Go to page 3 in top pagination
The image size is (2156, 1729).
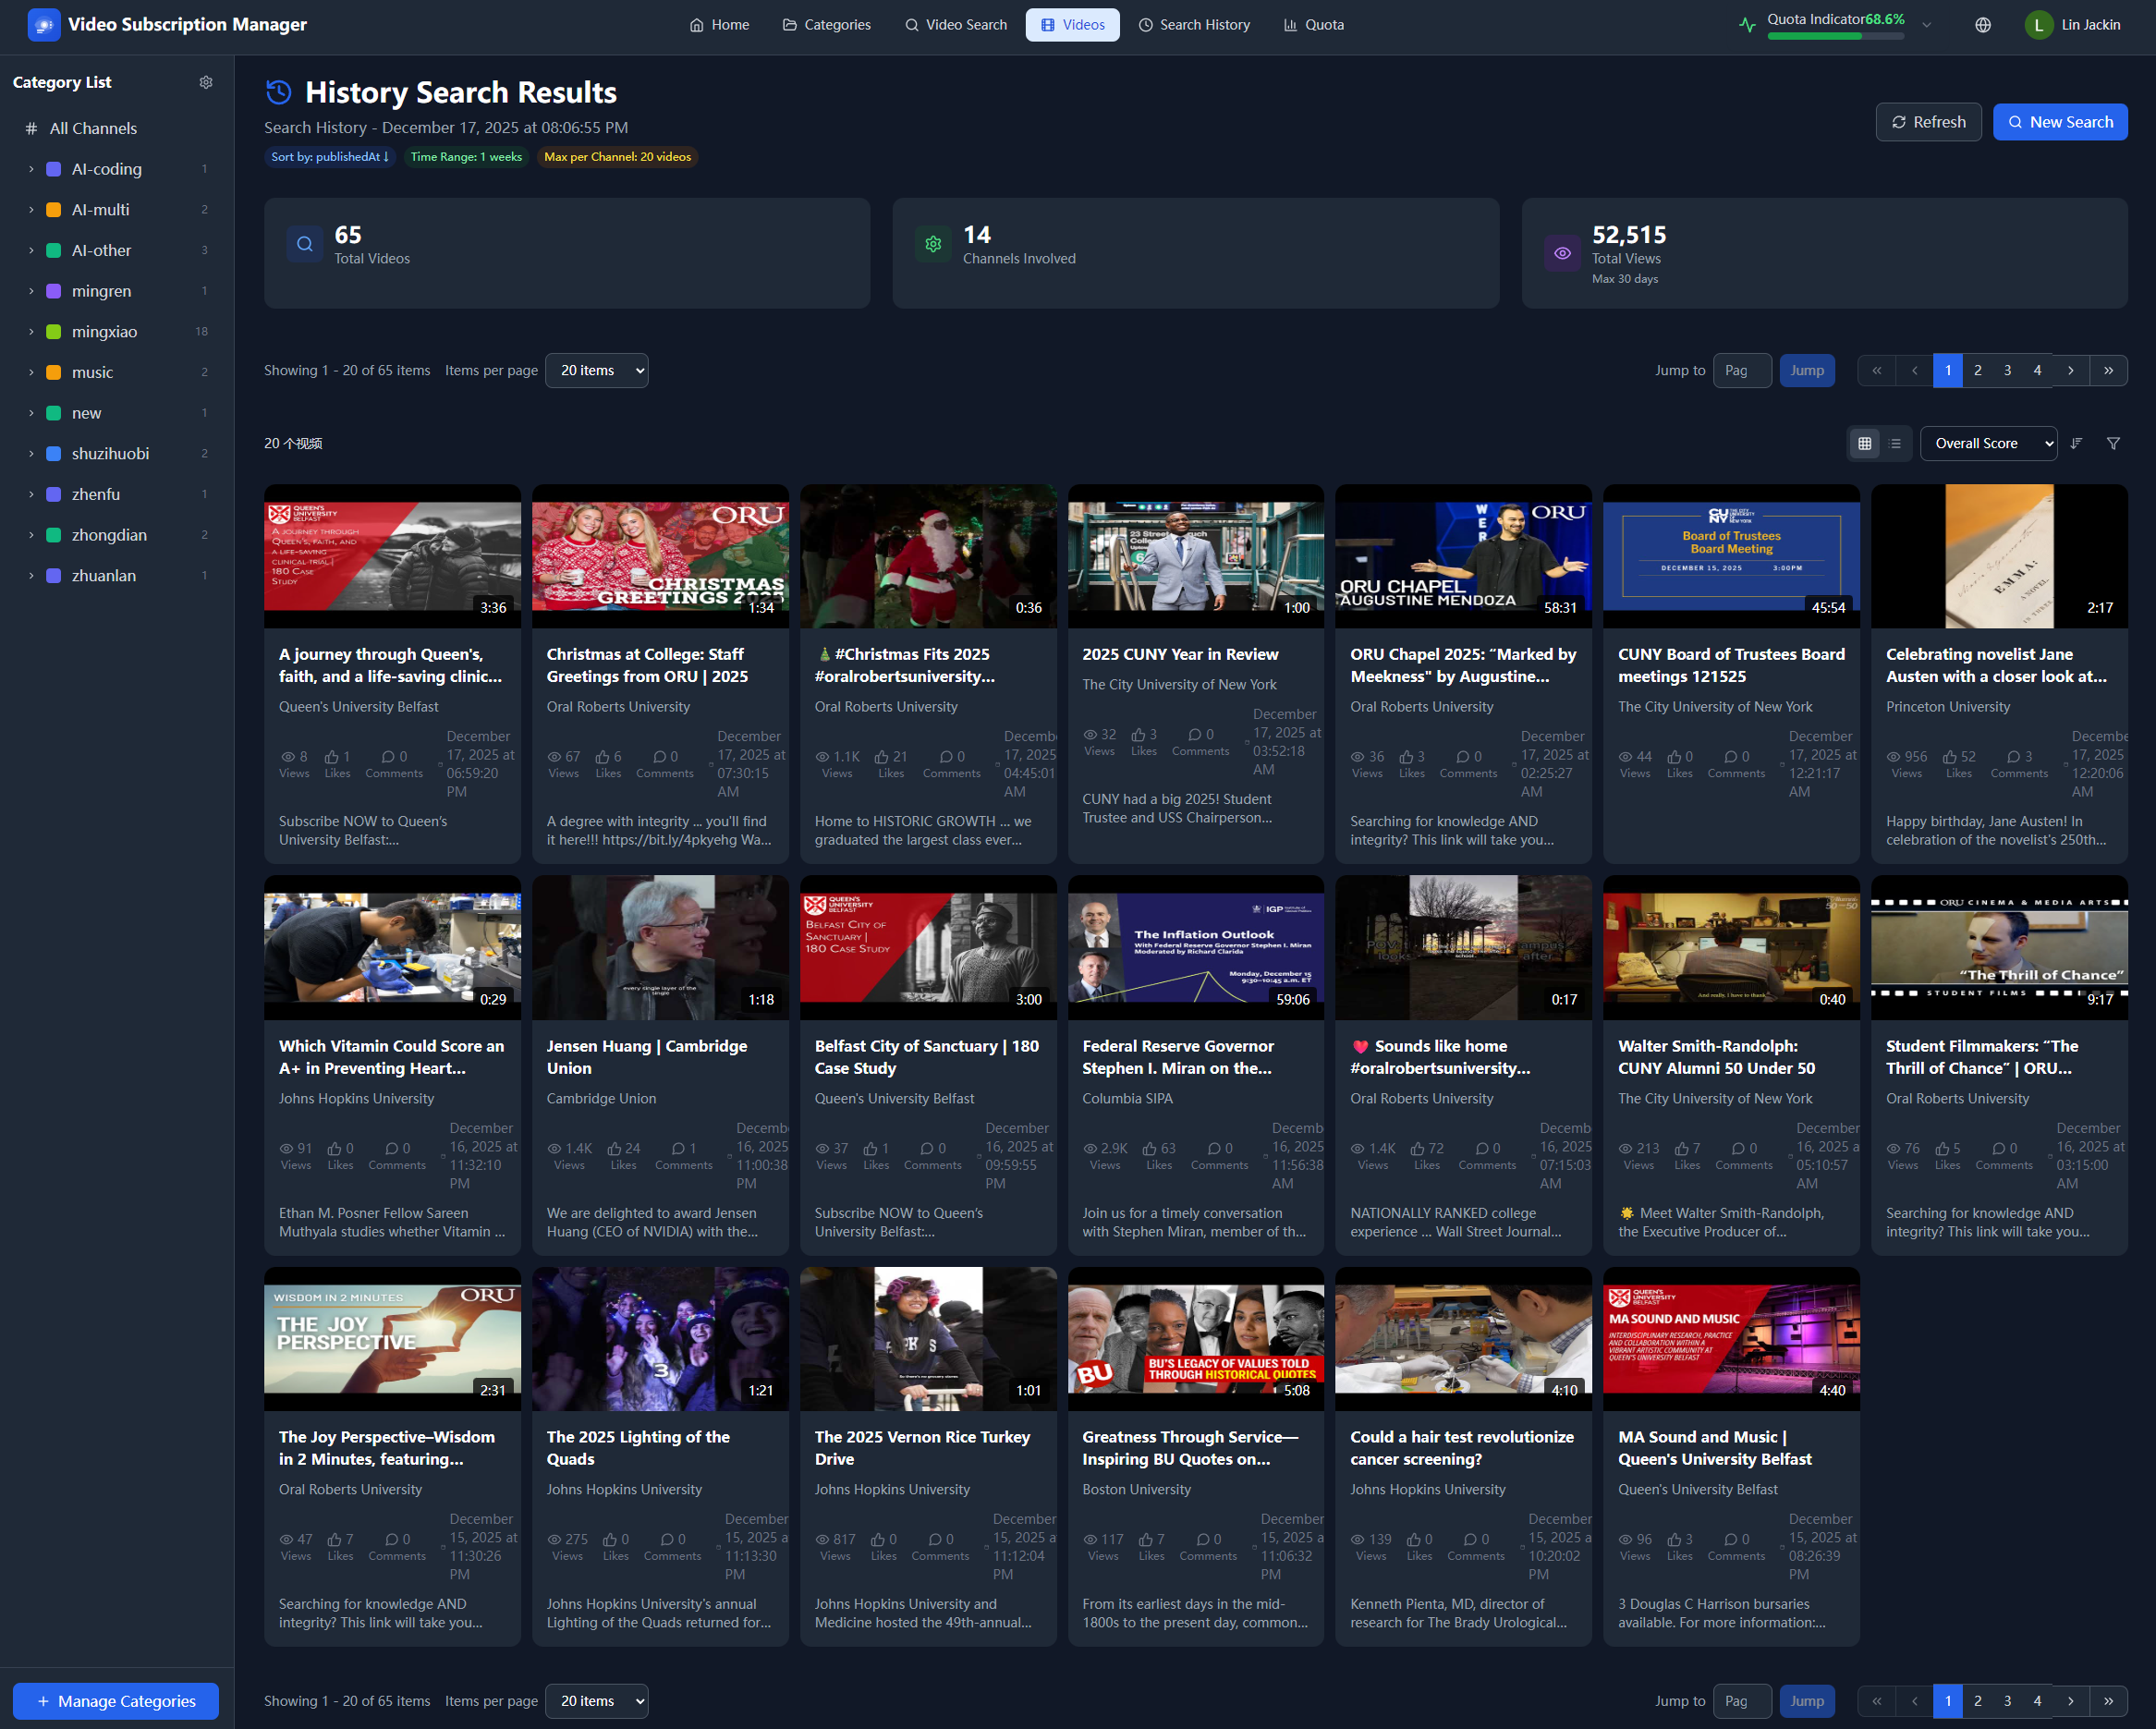(2007, 370)
